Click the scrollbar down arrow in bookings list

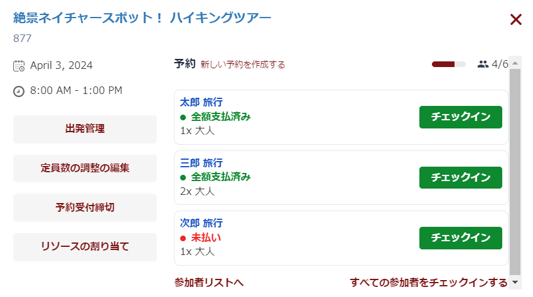click(515, 283)
